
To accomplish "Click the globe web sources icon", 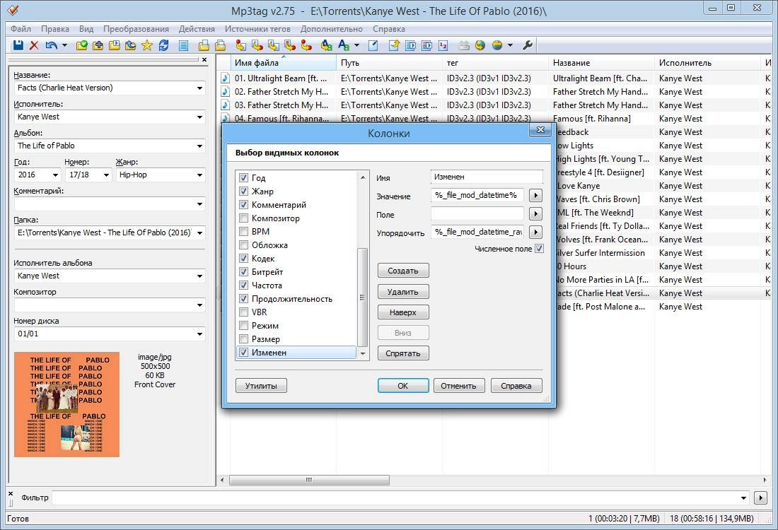I will tap(480, 46).
